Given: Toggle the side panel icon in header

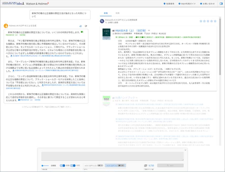Looking at the screenshot, I should pos(221,4).
